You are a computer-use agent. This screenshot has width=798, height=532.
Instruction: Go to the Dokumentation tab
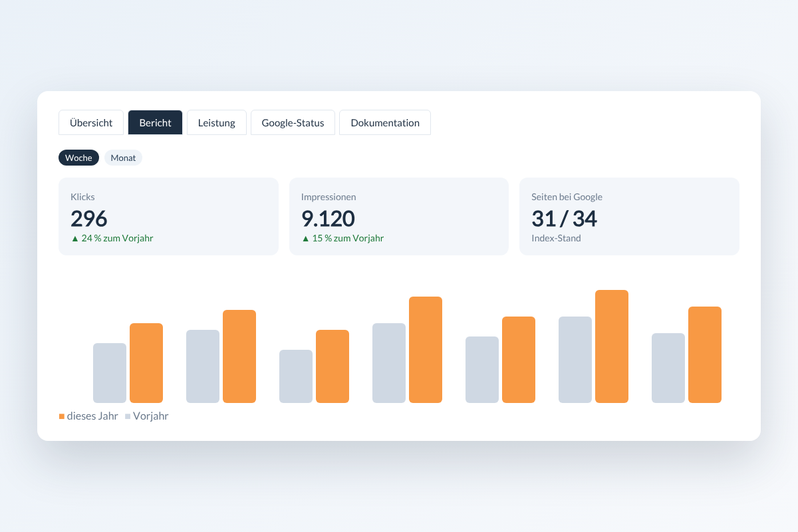(x=385, y=122)
